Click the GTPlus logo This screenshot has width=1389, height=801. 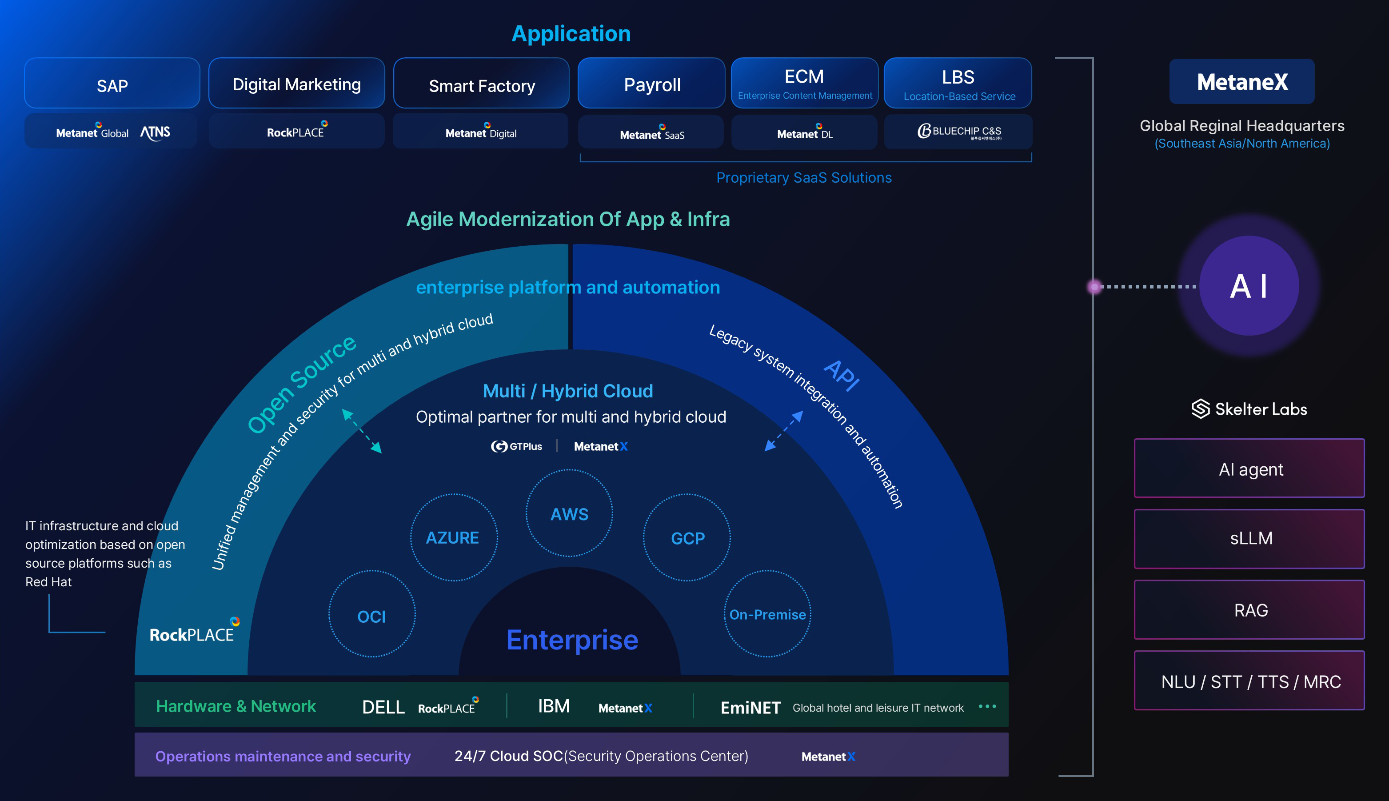pos(516,446)
